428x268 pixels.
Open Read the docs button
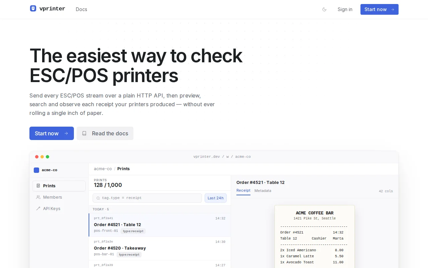point(105,133)
